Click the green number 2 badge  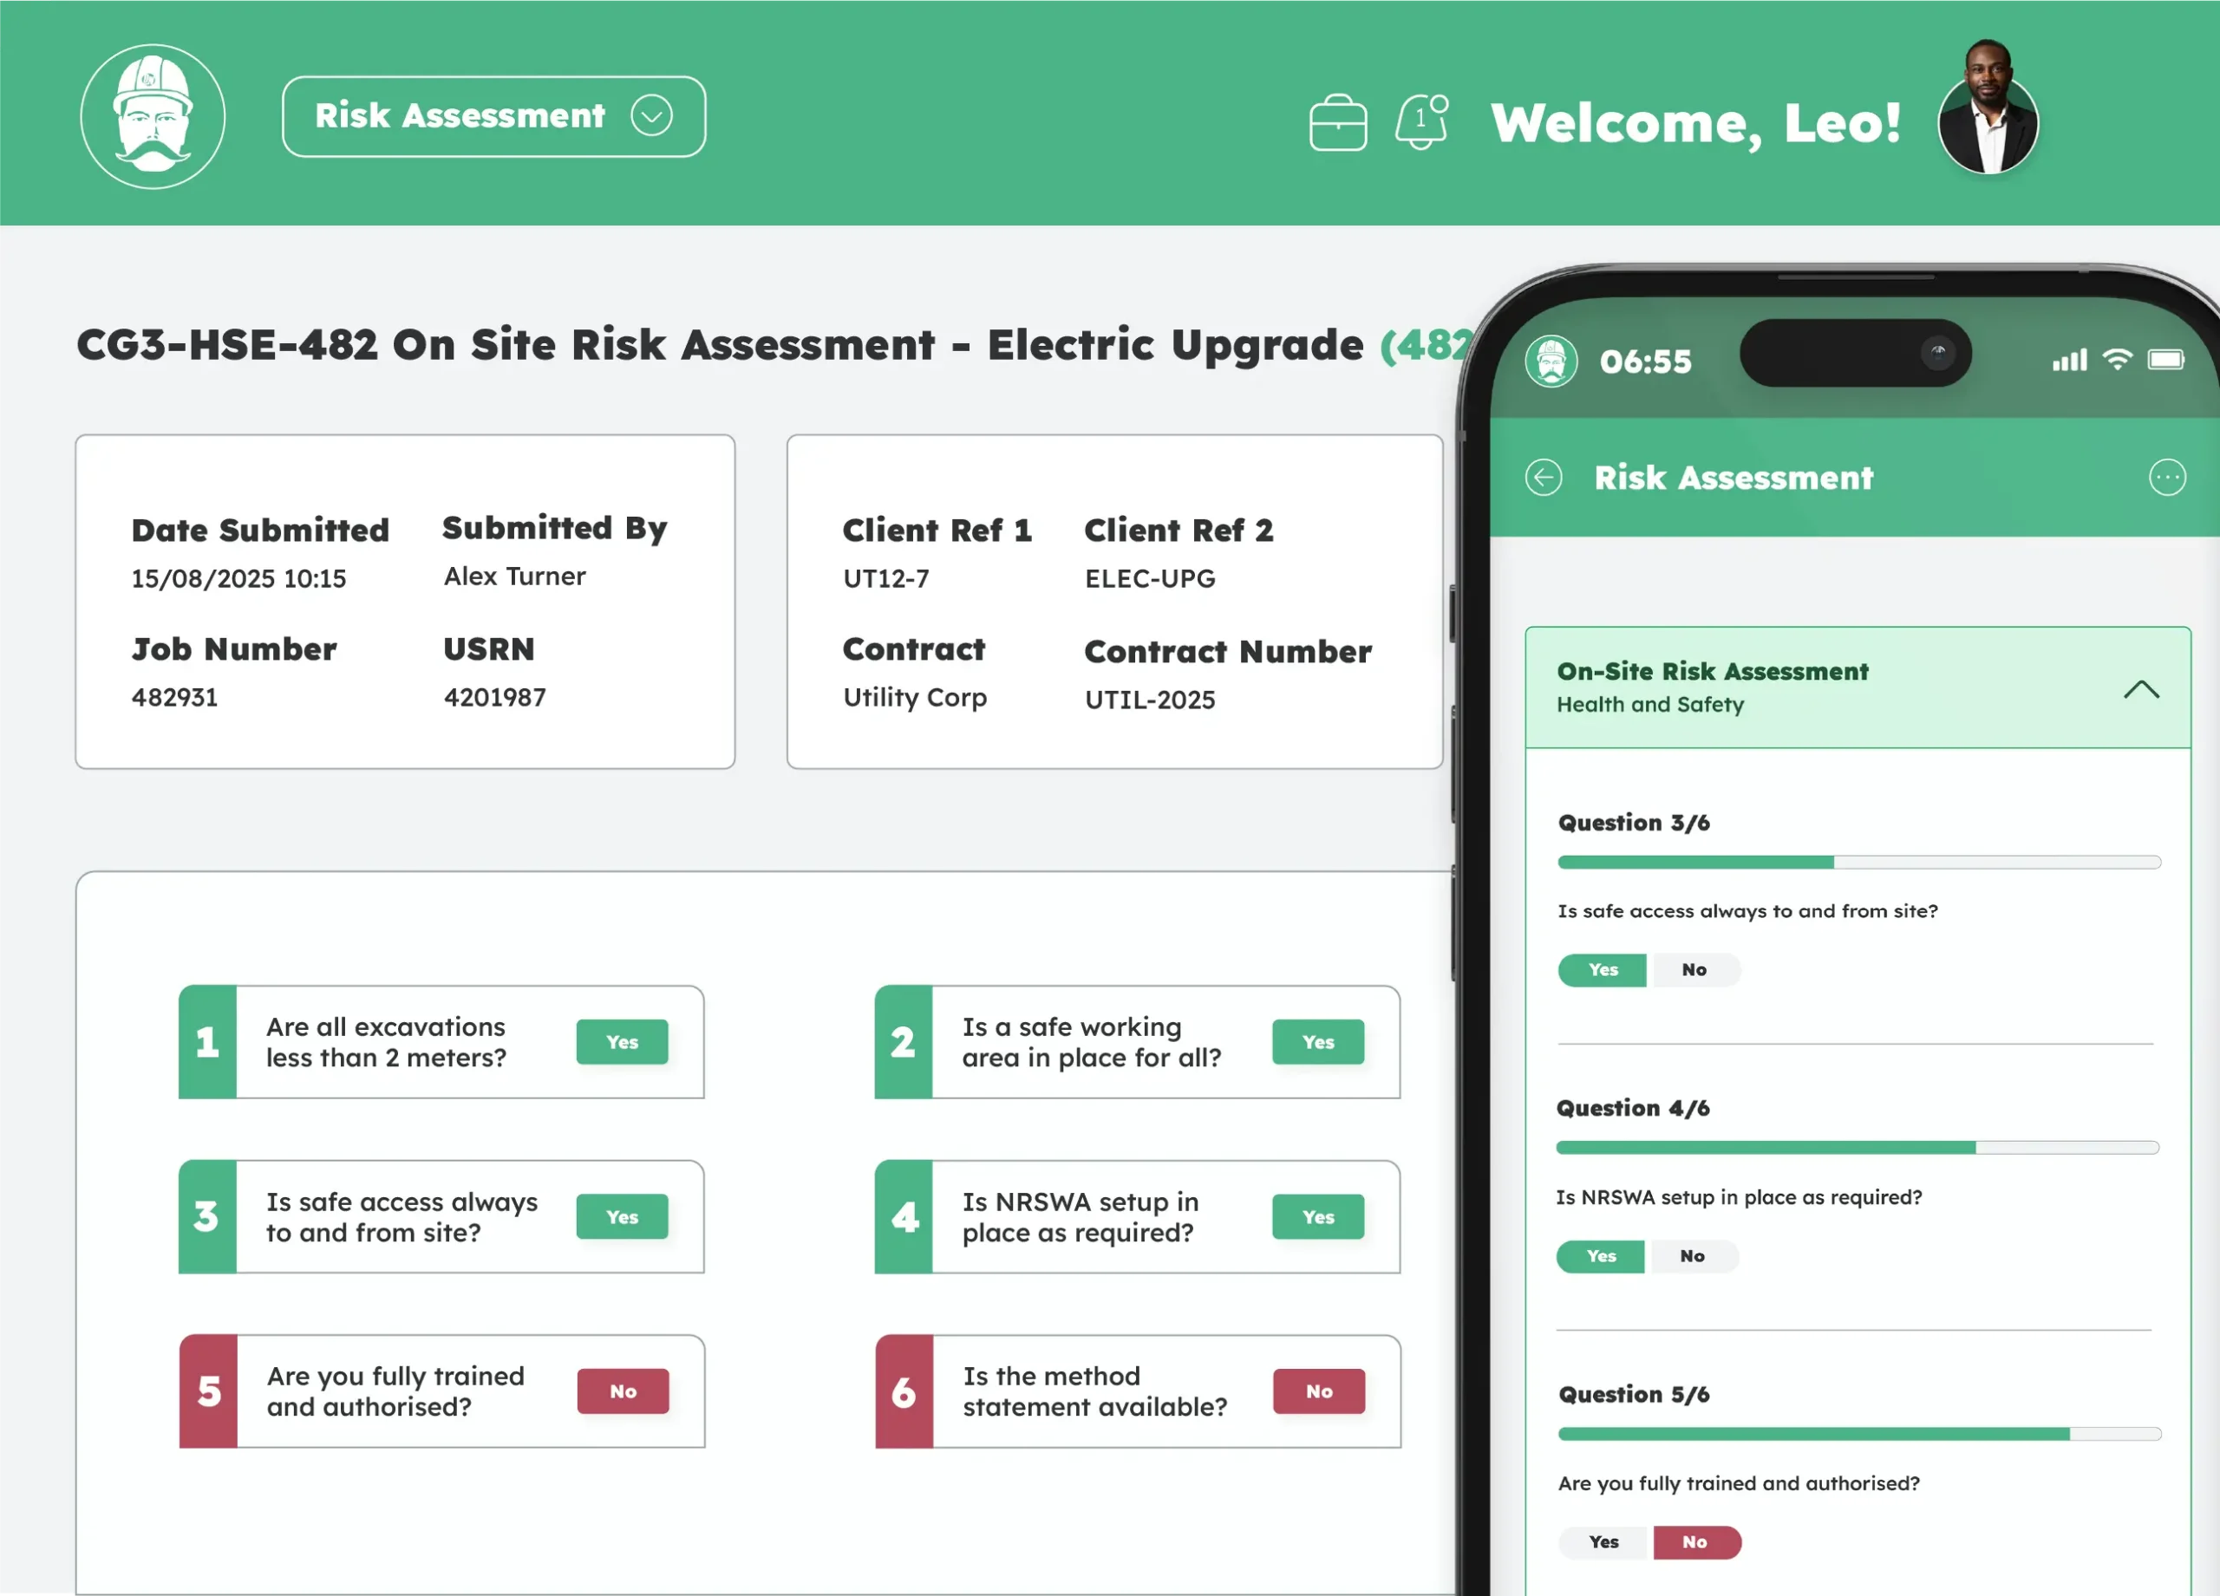[904, 1042]
